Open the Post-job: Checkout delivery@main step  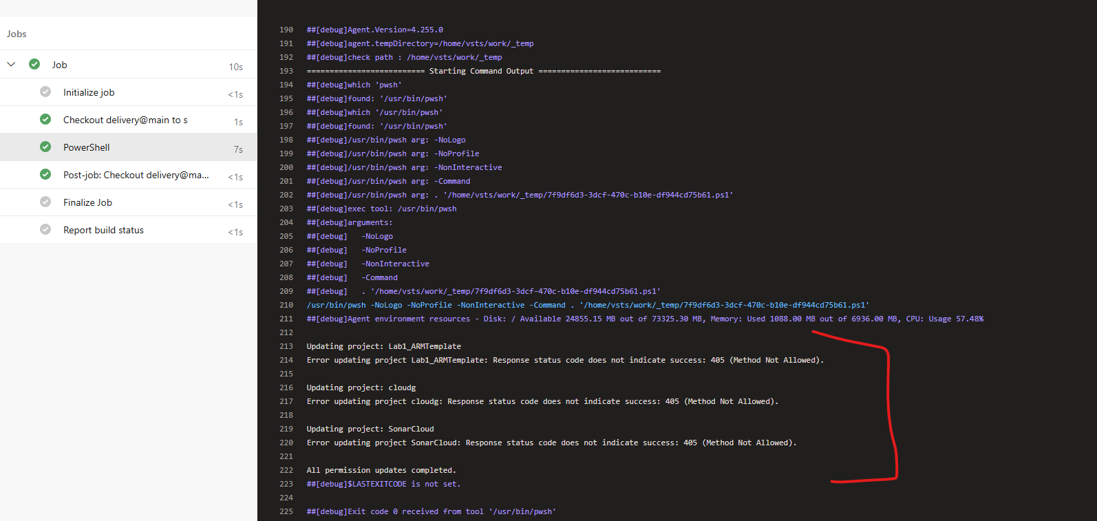click(128, 175)
